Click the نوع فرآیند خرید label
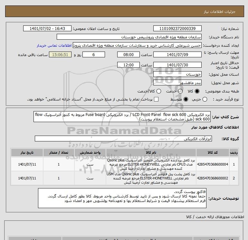 [x=226, y=99]
